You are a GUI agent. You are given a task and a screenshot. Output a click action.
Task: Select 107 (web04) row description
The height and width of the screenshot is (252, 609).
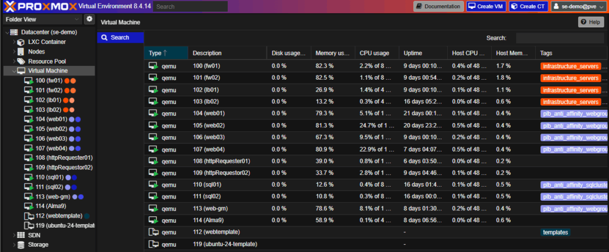209,149
